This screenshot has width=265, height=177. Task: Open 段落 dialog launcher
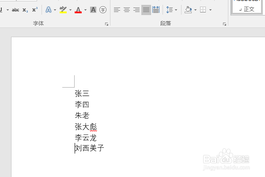coord(224,24)
